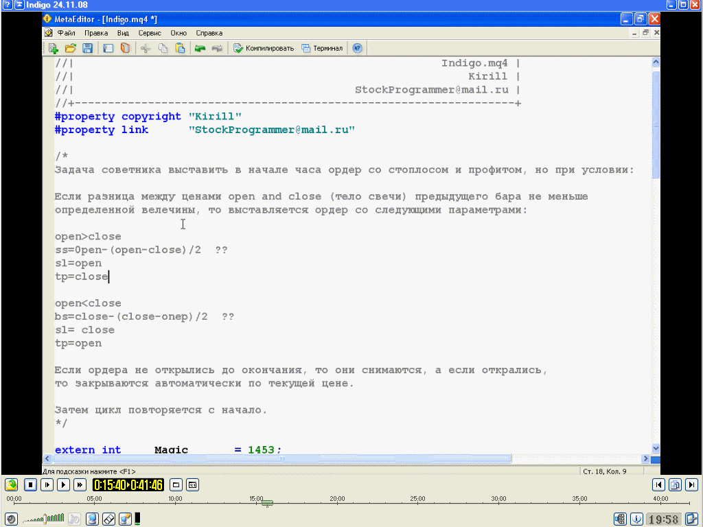703x527 pixels.
Task: Stop playback with the square stop button
Action: [30, 484]
